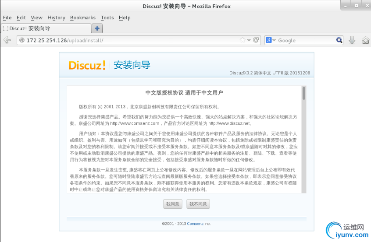Bookmark page with the star icon
Screen dimensions: 371x242
point(242,40)
